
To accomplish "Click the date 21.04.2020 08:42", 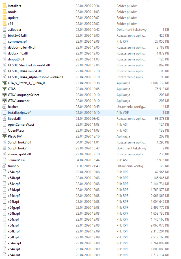I will point(88,119).
